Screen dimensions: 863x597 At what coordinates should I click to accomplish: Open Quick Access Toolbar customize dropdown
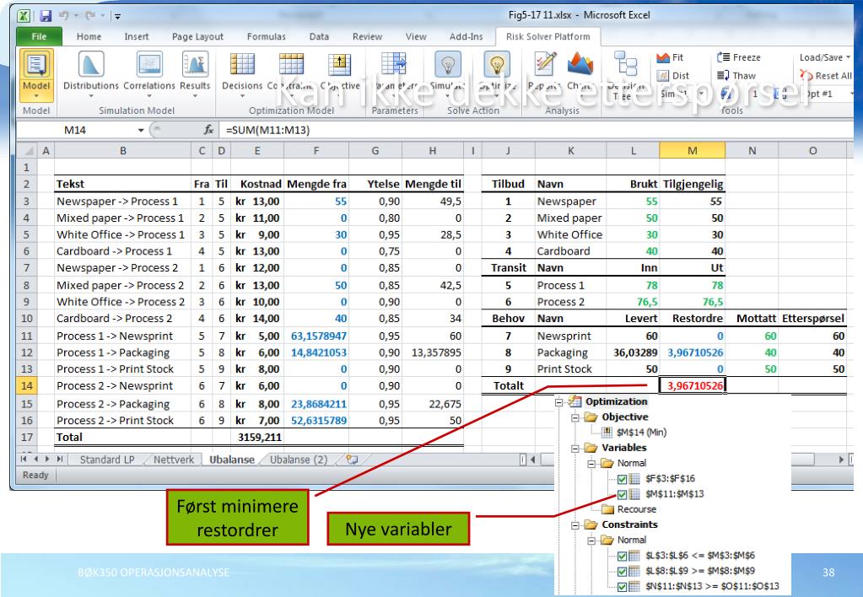(118, 17)
